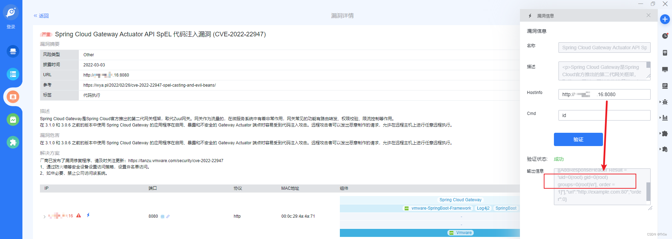Open the wya.pl reference URL
672x239 pixels.
pos(150,85)
